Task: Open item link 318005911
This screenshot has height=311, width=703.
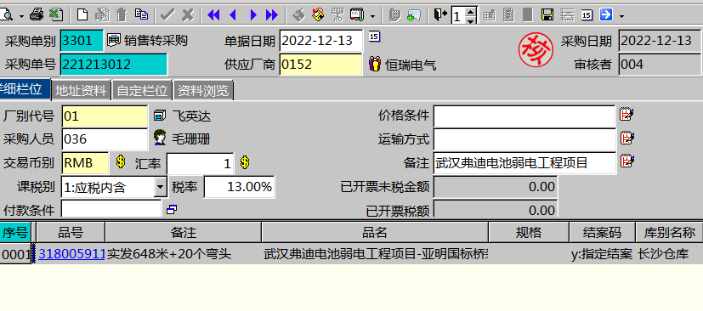Action: coord(71,254)
